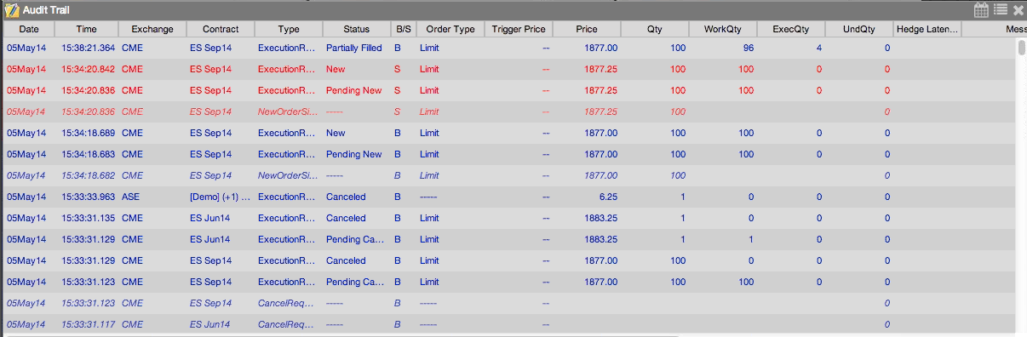1027x337 pixels.
Task: Click the UndQty column header
Action: click(859, 29)
